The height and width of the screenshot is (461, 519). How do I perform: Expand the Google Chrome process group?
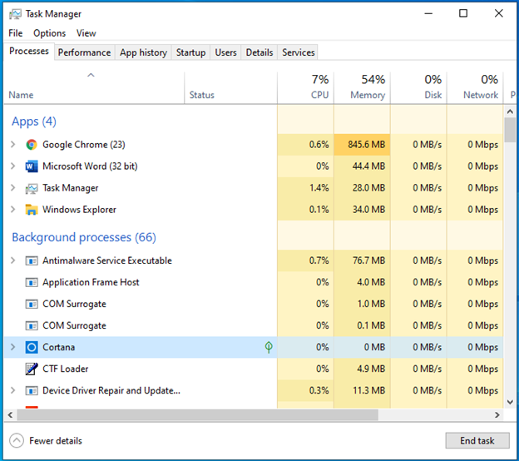pos(13,145)
